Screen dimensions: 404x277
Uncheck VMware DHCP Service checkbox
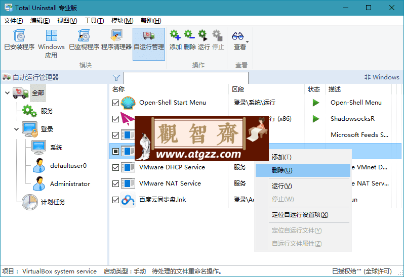pyautogui.click(x=116, y=168)
